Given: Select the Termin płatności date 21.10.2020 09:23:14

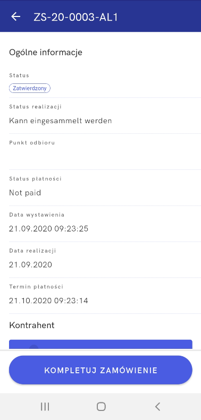Looking at the screenshot, I should (x=48, y=301).
